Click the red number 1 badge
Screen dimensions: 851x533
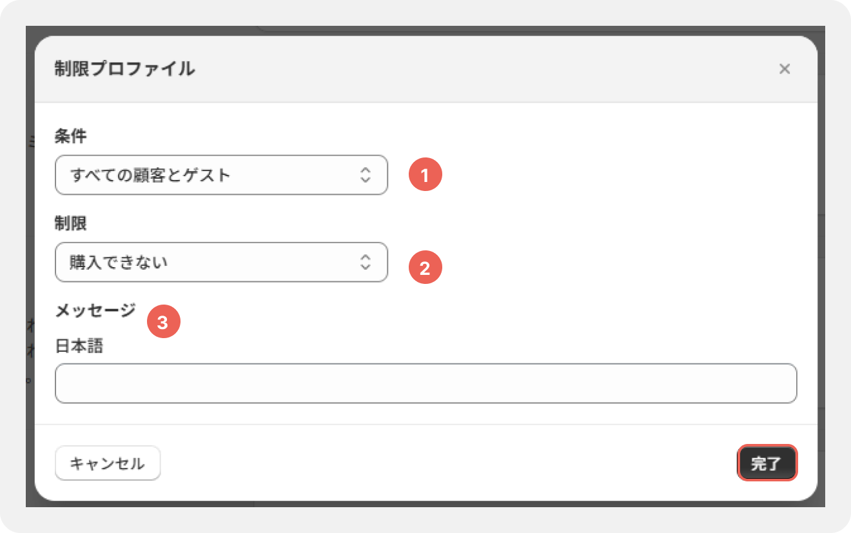click(x=425, y=175)
